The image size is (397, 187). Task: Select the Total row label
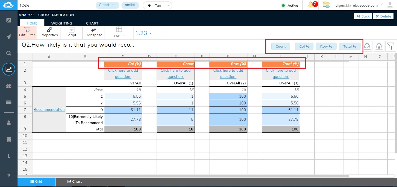pyautogui.click(x=85, y=129)
